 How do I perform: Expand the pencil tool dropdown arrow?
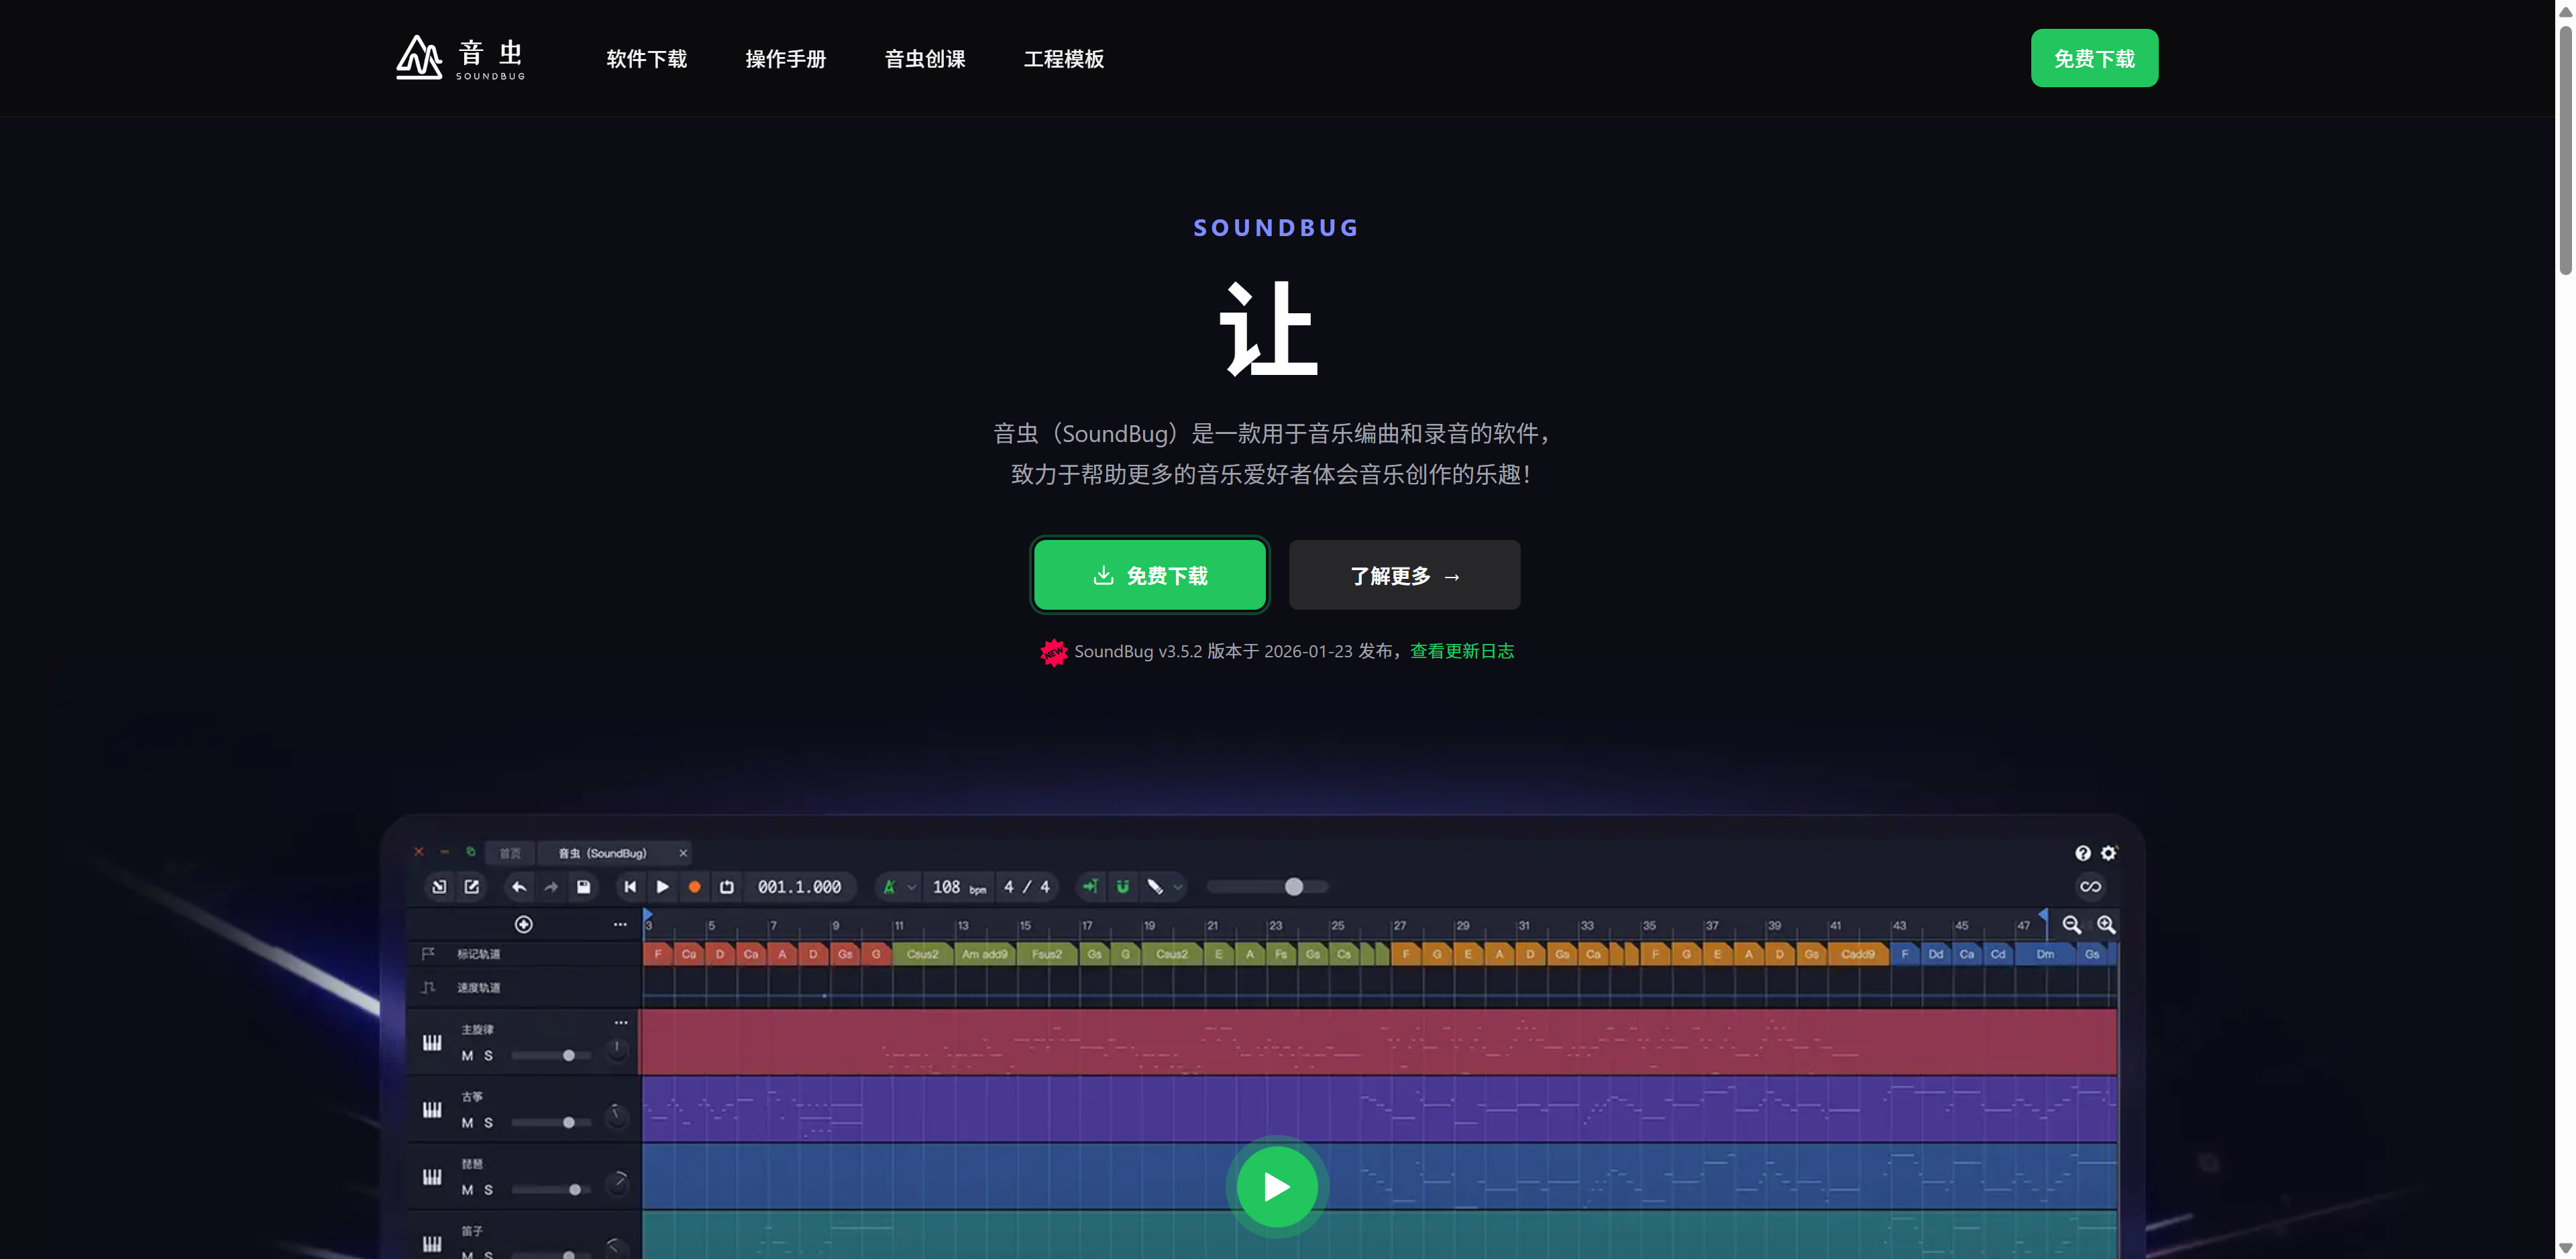coord(1178,887)
